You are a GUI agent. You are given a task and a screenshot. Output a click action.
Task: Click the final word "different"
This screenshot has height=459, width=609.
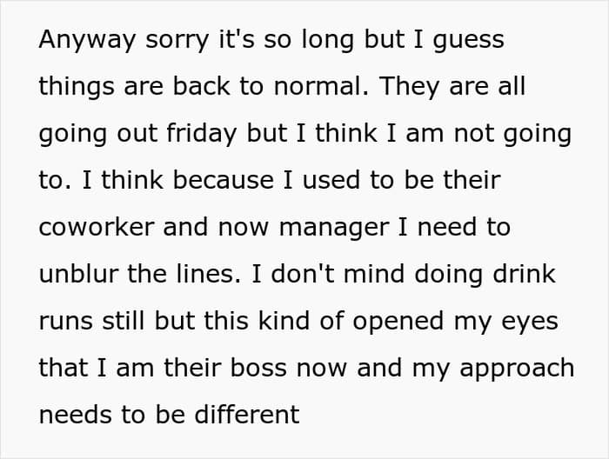(246, 414)
